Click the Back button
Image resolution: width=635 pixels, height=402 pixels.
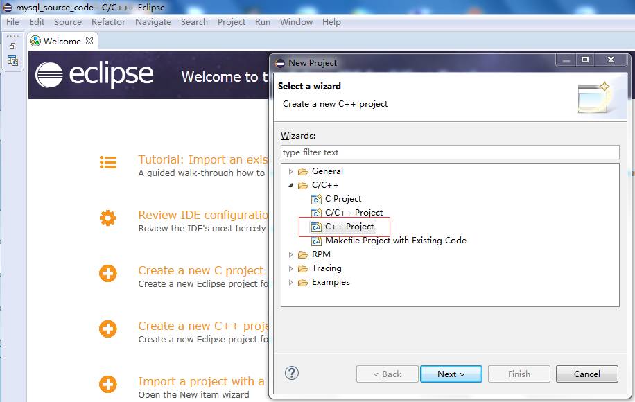(387, 374)
